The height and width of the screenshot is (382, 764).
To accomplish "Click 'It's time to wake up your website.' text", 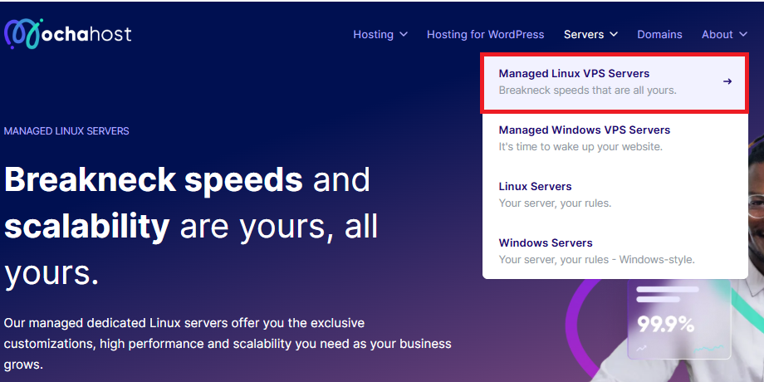I will [580, 146].
